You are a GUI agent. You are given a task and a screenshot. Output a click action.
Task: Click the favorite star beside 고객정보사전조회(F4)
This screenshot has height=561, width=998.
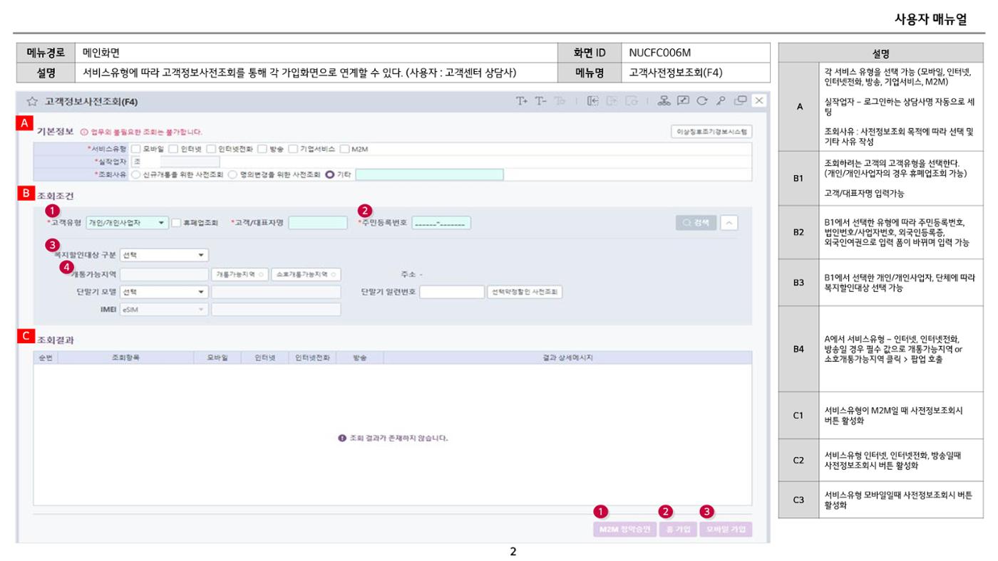[x=32, y=102]
